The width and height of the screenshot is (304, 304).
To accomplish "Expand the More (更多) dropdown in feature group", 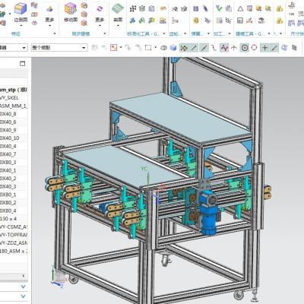I will coord(49,21).
